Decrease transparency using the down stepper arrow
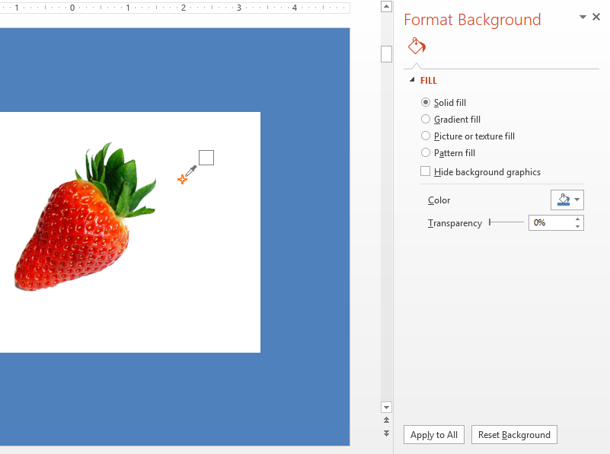610x454 pixels. coord(577,226)
